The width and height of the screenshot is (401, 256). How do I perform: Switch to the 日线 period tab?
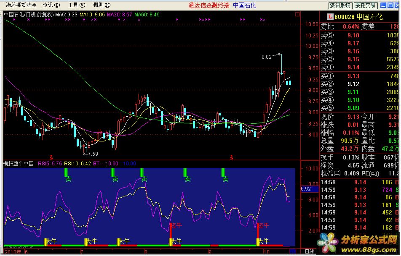[x=310, y=252]
